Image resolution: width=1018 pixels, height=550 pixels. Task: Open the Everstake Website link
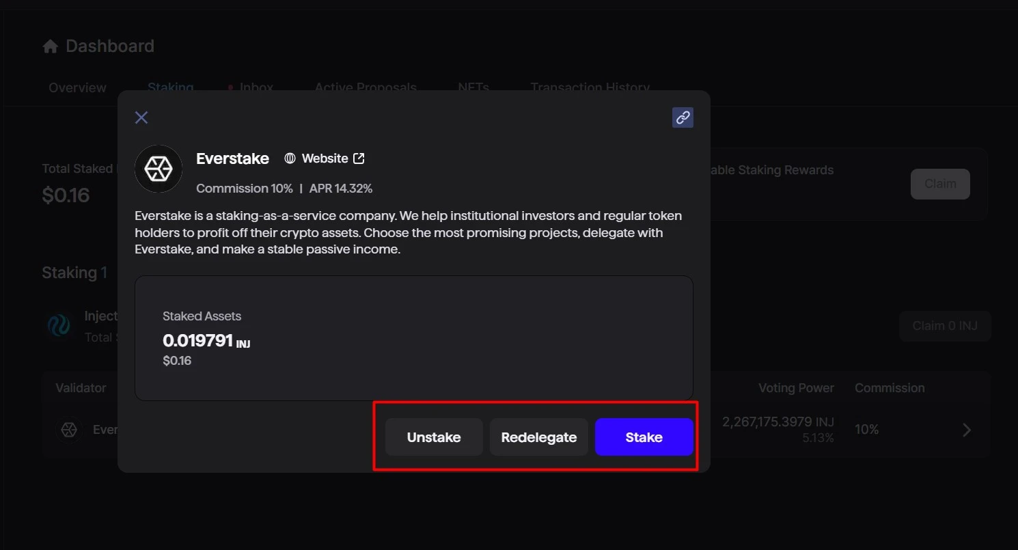[325, 159]
